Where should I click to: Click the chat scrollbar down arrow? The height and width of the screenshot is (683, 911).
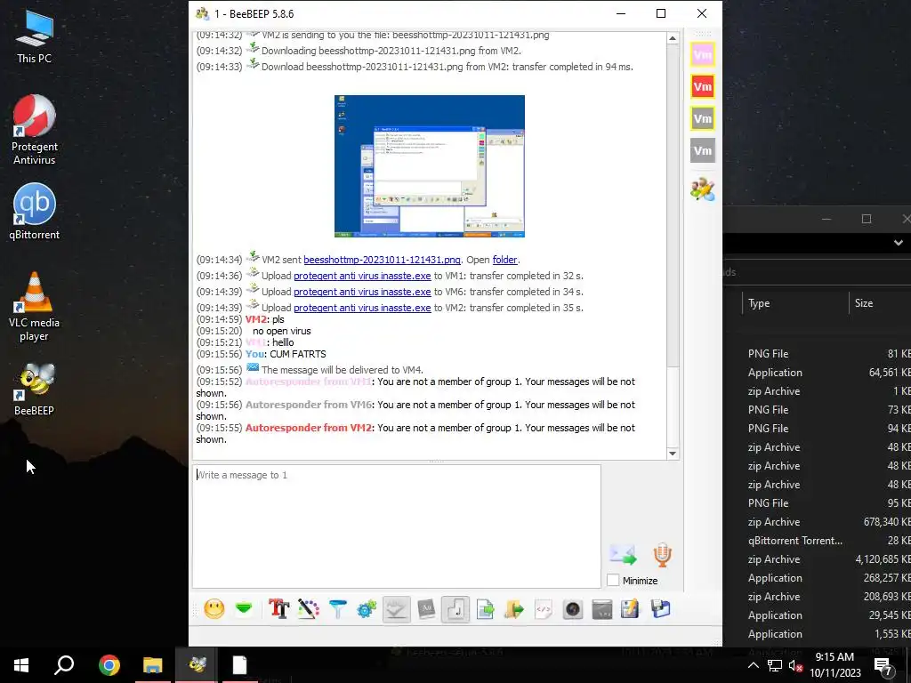[x=673, y=454]
